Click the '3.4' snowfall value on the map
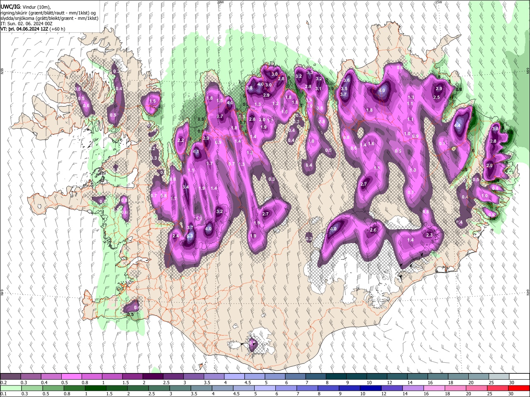This screenshot has height=397, width=530. click(186, 187)
